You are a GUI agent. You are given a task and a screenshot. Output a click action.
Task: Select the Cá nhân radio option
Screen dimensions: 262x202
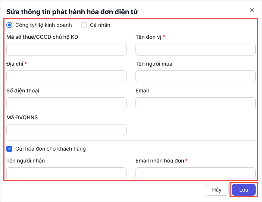coord(84,25)
